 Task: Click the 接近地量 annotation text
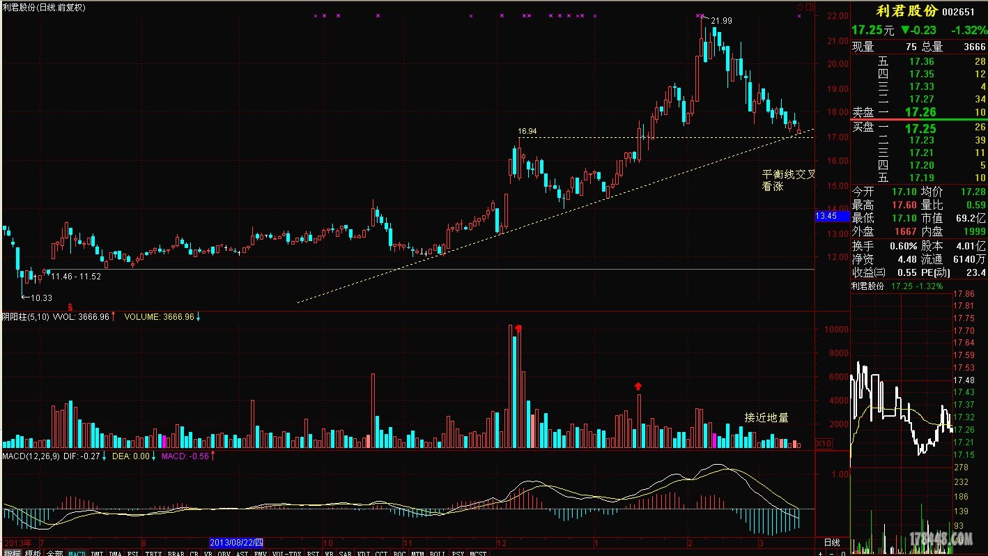(x=766, y=417)
